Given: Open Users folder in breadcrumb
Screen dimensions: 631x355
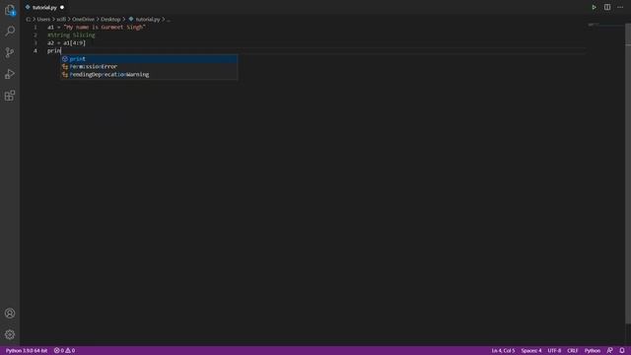Looking at the screenshot, I should click(x=43, y=20).
